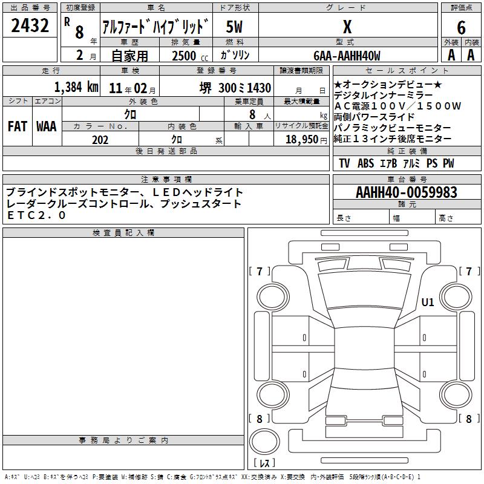Click seating capacity value 8人
Image resolution: width=484 pixels, height=484 pixels.
pyautogui.click(x=260, y=114)
